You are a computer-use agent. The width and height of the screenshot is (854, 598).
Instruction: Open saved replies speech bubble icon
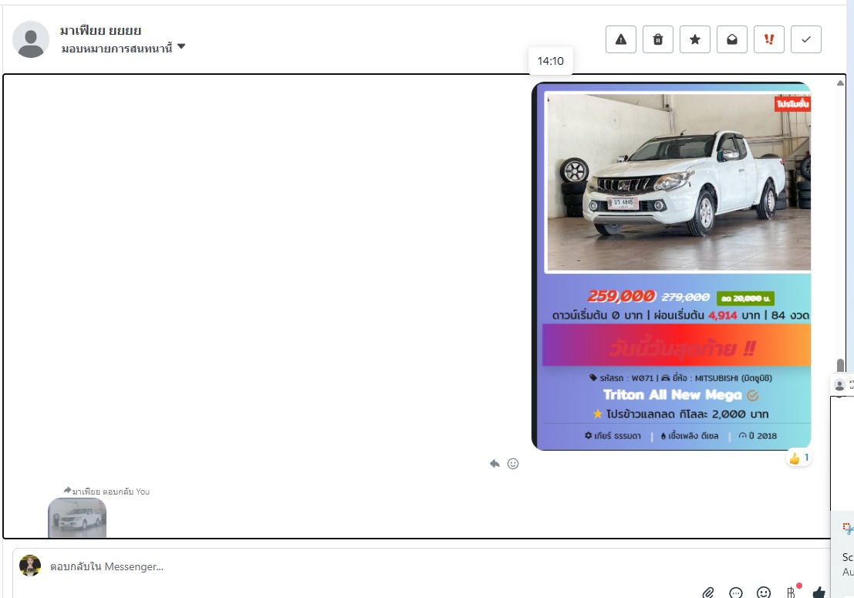coord(736,593)
